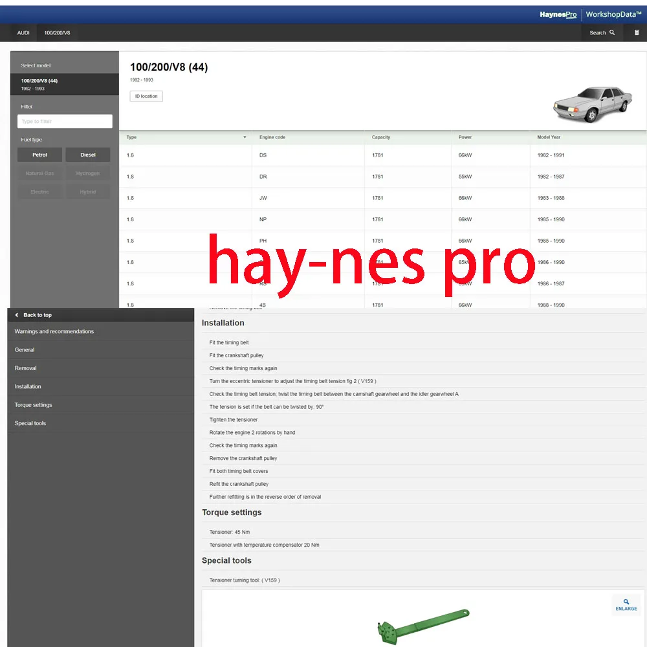Click the Back to top chevron icon
Image resolution: width=647 pixels, height=647 pixels.
[x=16, y=315]
